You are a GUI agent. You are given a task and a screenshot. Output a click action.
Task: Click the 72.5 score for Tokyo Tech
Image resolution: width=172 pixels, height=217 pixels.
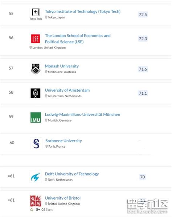point(143,15)
